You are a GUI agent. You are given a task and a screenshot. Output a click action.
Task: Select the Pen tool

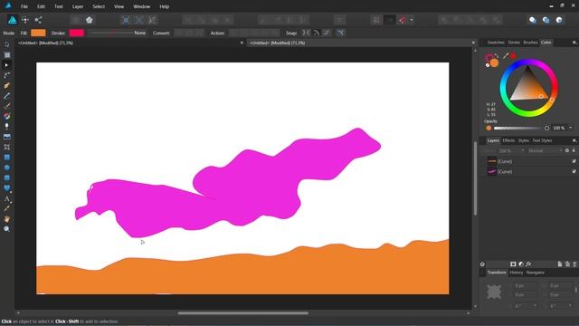click(6, 85)
